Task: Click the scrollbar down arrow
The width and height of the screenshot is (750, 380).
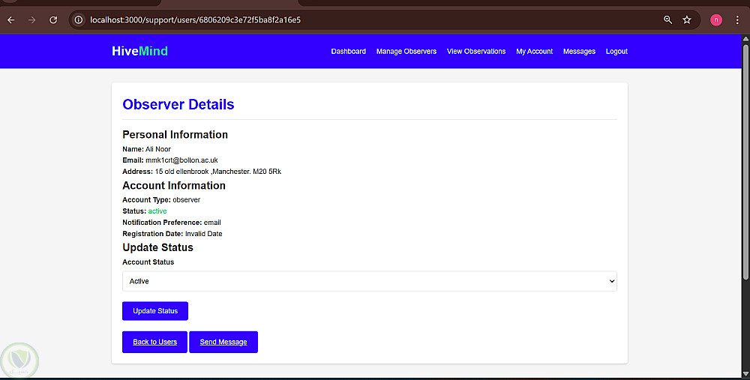Action: [x=745, y=373]
